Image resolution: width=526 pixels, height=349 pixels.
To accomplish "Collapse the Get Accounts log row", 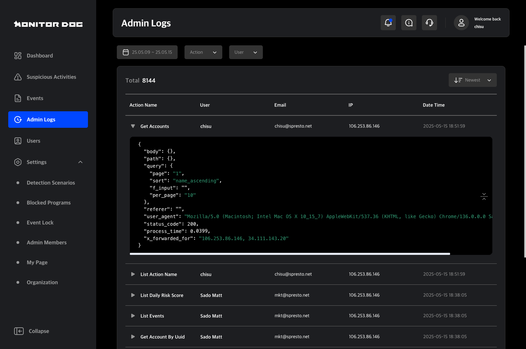I will click(x=133, y=126).
